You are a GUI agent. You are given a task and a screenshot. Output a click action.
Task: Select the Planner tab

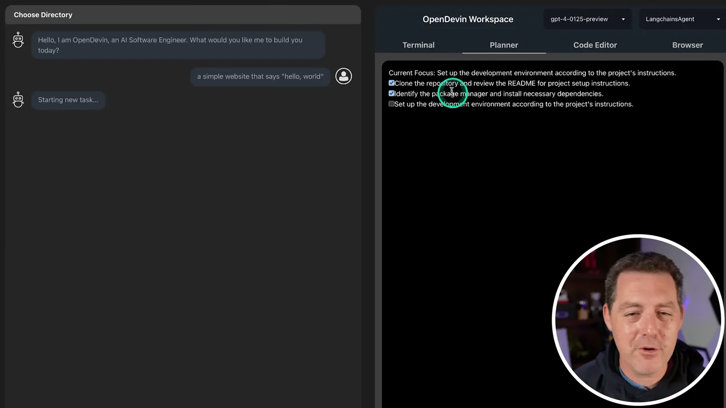point(504,45)
